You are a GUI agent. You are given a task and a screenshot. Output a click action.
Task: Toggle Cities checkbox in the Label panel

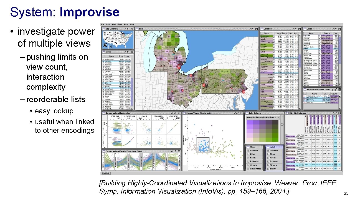tap(268, 154)
